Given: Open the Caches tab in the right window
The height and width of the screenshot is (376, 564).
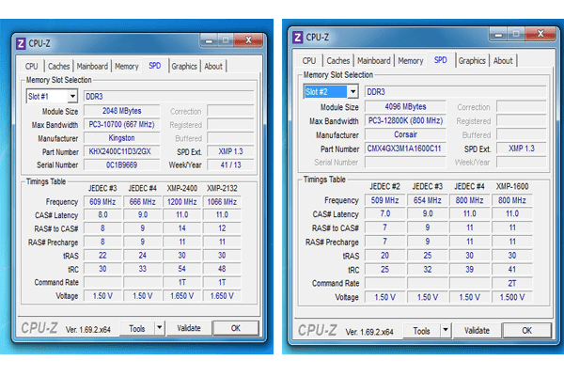Looking at the screenshot, I should (x=338, y=61).
